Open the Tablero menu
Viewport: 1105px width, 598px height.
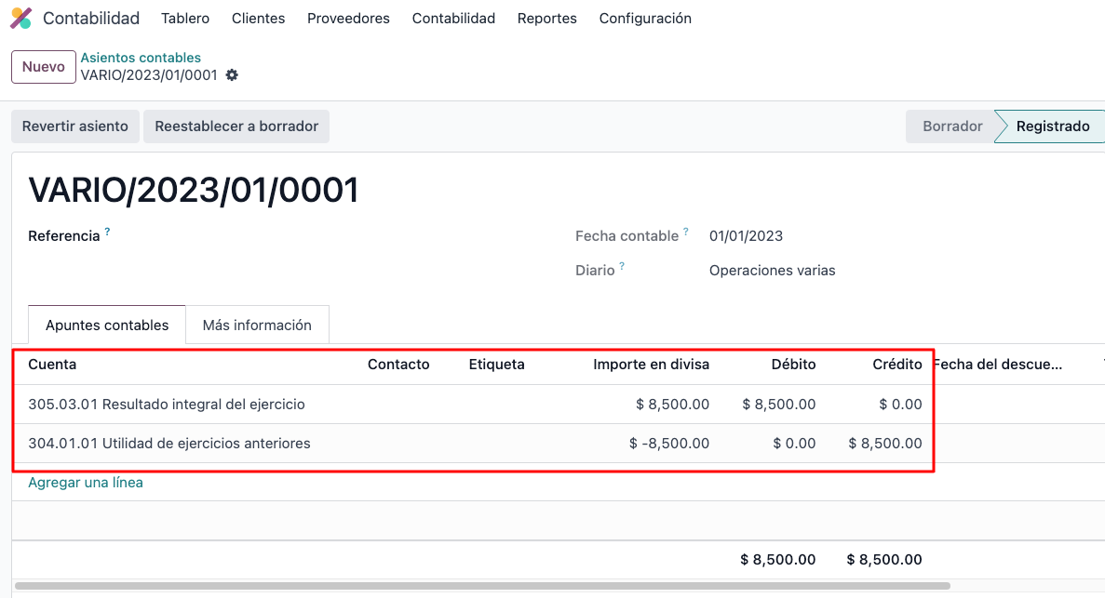[185, 19]
